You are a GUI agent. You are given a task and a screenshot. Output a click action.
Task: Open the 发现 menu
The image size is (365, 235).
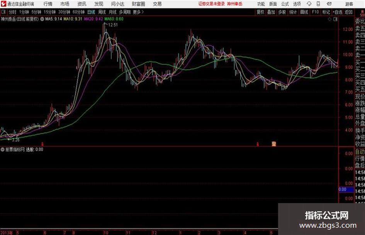coord(99,4)
